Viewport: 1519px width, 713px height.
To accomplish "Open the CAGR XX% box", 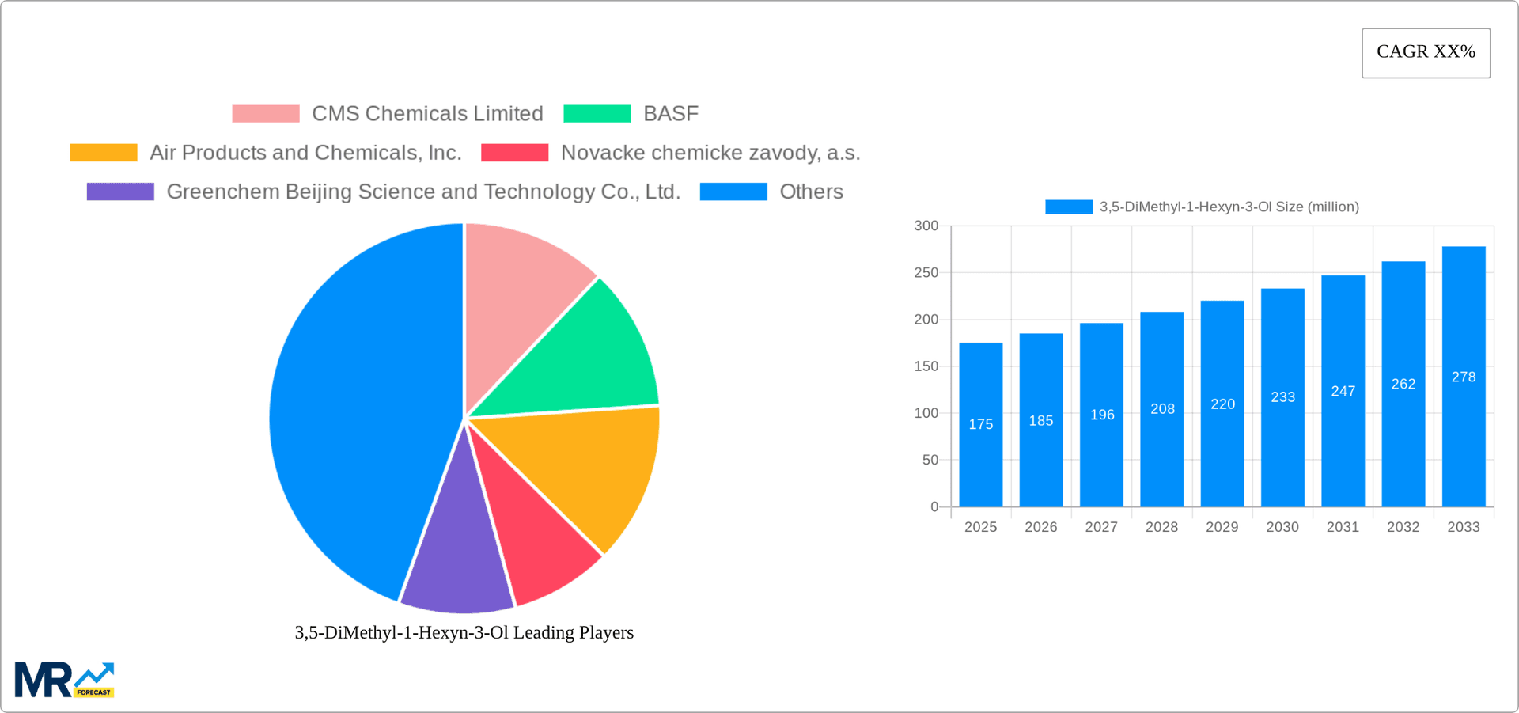I will click(1425, 52).
